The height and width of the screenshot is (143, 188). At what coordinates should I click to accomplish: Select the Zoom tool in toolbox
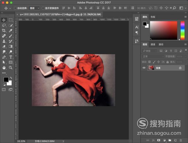[x=10, y=68]
